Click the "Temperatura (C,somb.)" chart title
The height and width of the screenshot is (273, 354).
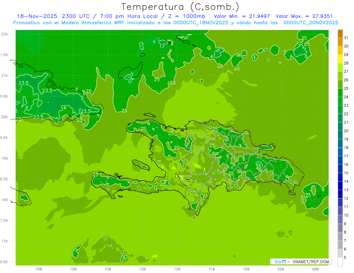click(x=180, y=7)
